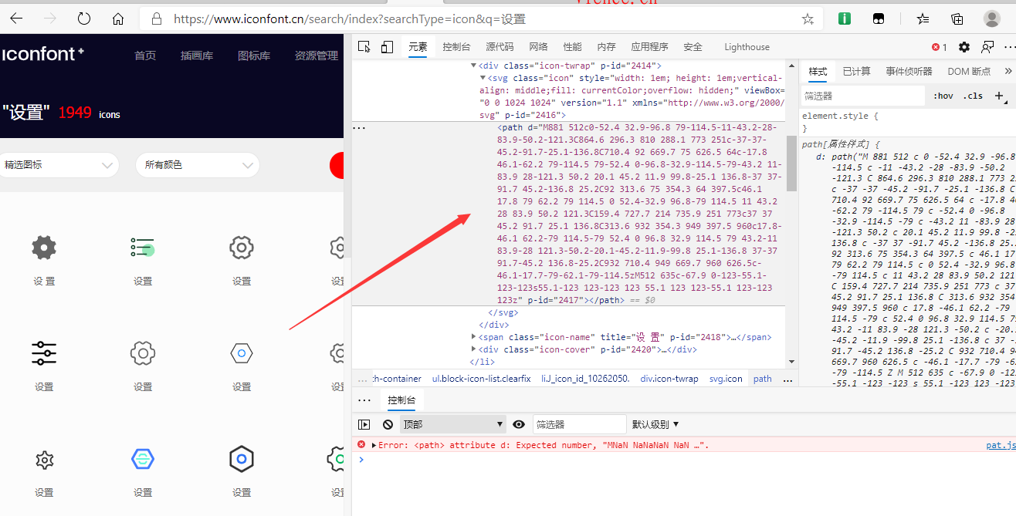Expand the 默认级别 log level dropdown
Viewport: 1016px width, 516px height.
(x=655, y=424)
